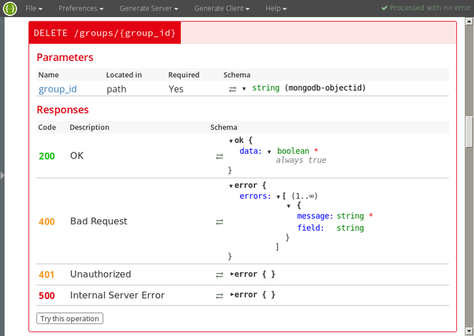Screen dimensions: 474x336
Task: Collapse the DELETE /groups/{group_id} operation header
Action: point(104,33)
